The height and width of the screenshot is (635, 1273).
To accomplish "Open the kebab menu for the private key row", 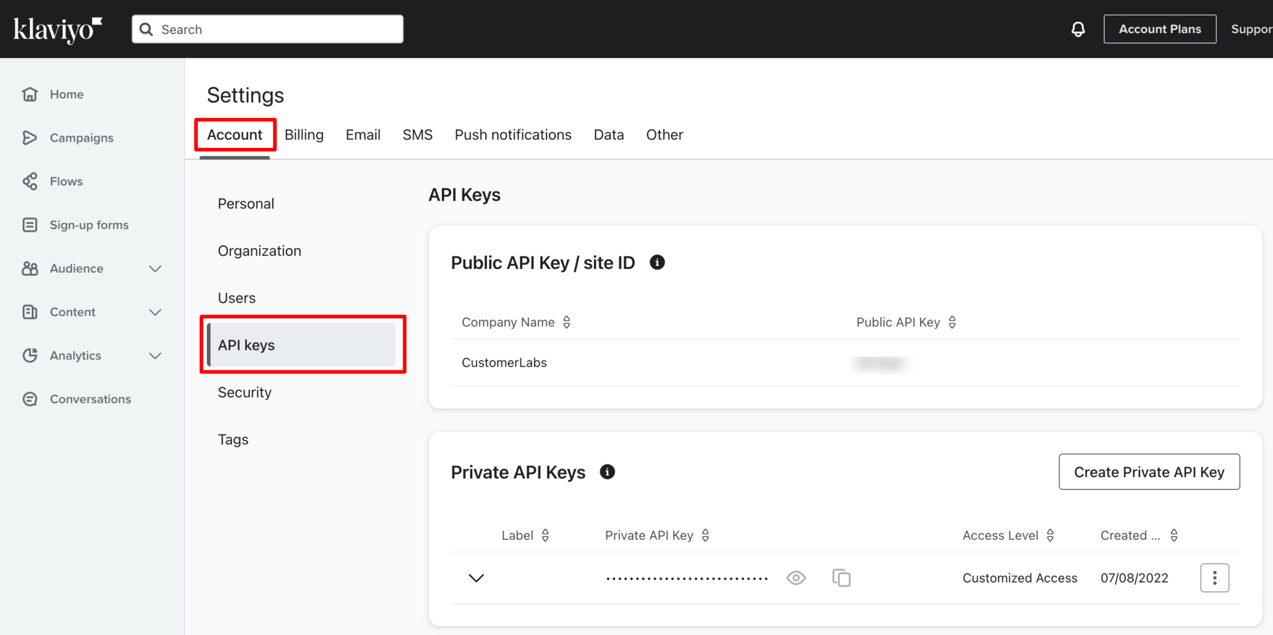I will click(1215, 577).
